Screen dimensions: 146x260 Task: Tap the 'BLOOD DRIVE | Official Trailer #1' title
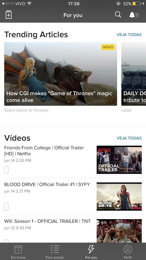point(47,185)
